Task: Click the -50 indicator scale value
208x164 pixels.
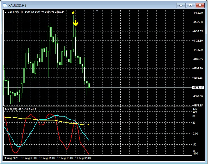Action: pos(195,145)
